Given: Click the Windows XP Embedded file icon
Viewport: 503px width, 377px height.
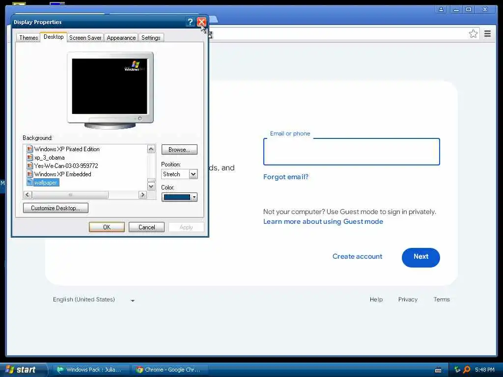Looking at the screenshot, I should pos(30,174).
